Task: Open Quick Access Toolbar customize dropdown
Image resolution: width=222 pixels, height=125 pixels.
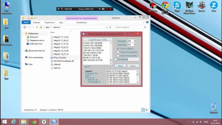Action: [35, 18]
